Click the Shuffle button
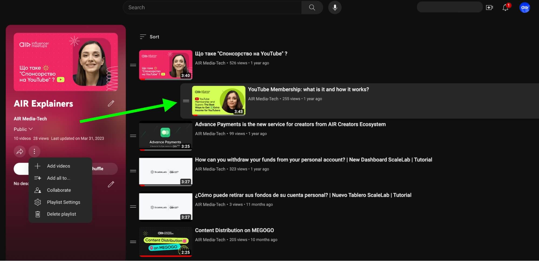The width and height of the screenshot is (539, 261). [x=105, y=169]
